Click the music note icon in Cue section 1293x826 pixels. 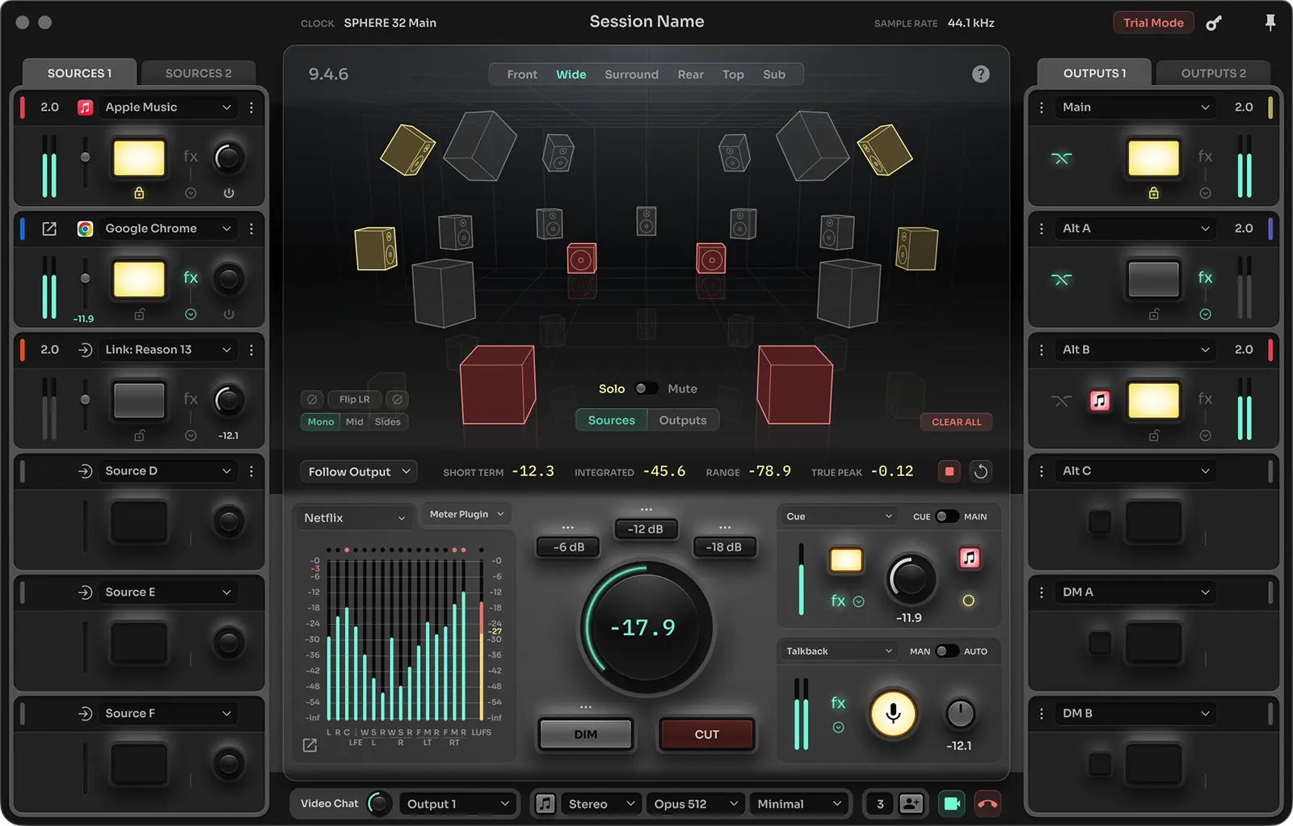click(x=969, y=558)
